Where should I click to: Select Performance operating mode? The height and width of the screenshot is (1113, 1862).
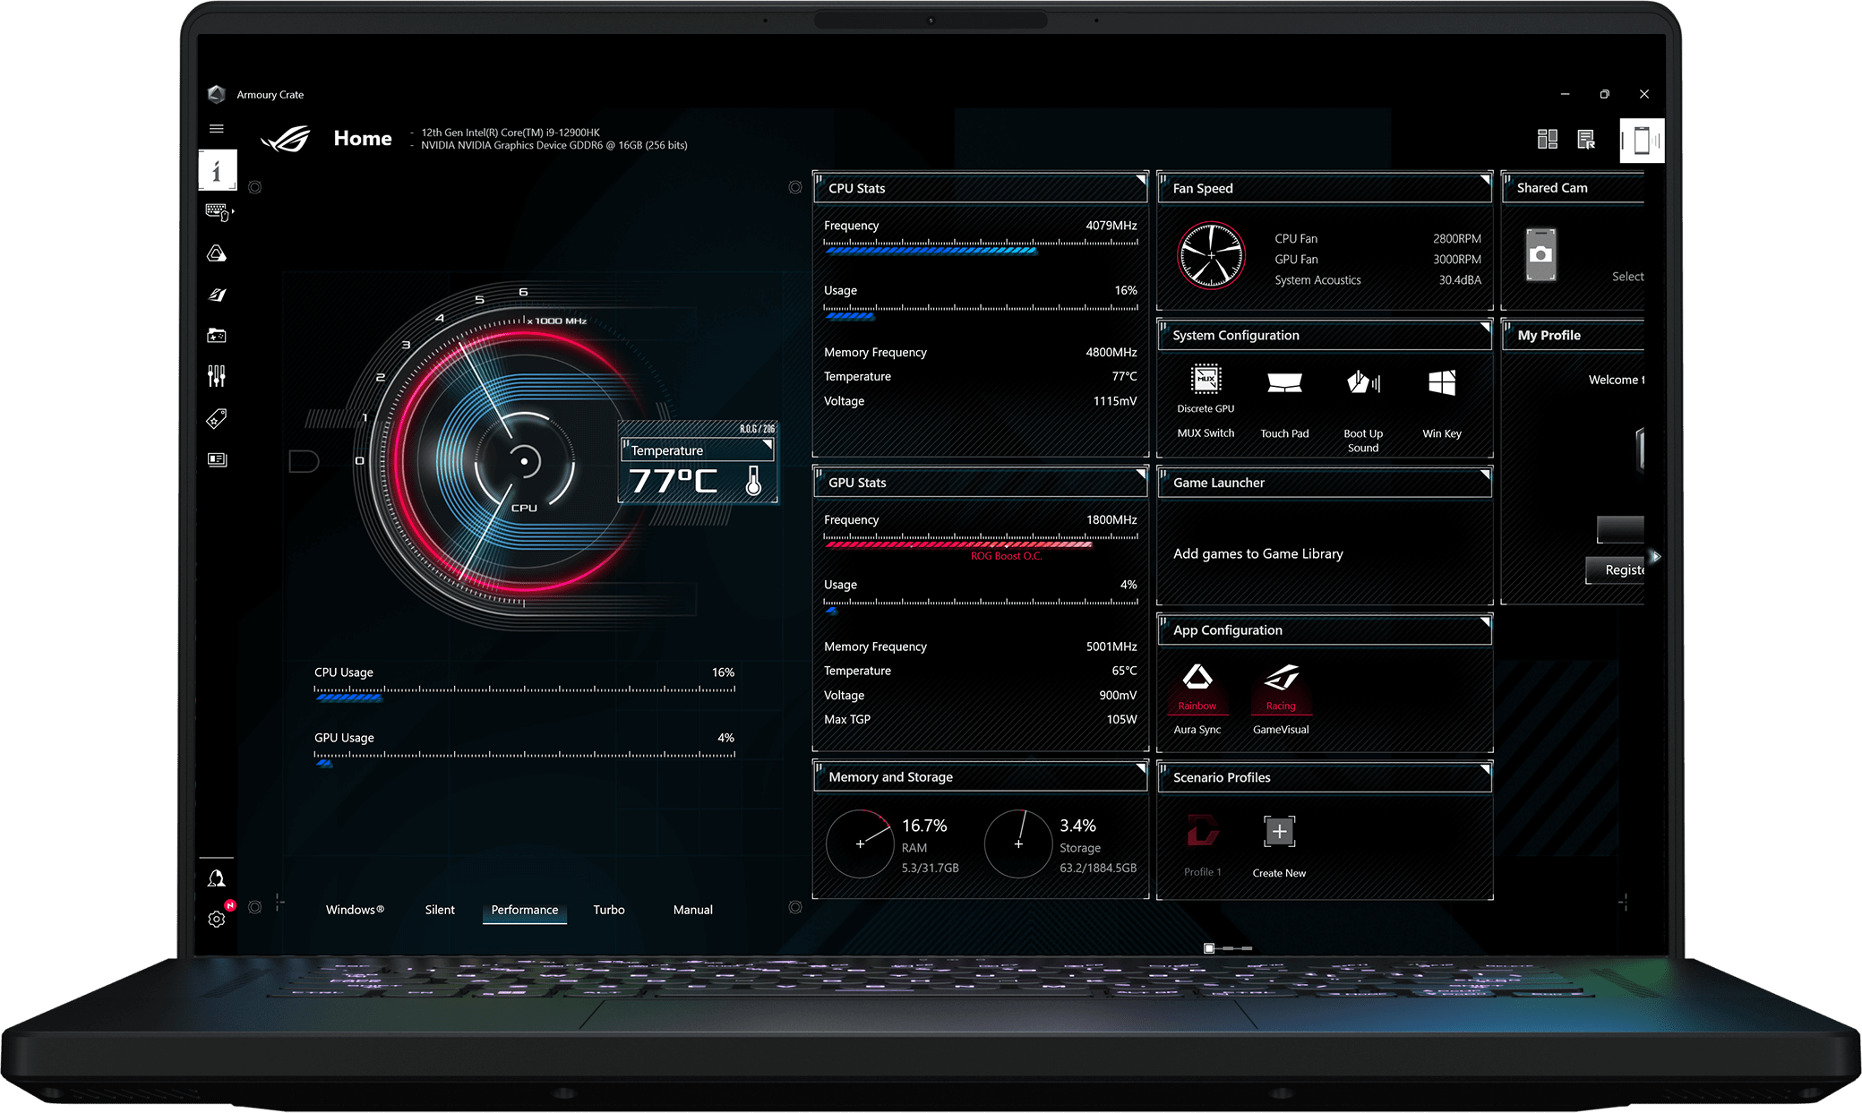coord(525,910)
